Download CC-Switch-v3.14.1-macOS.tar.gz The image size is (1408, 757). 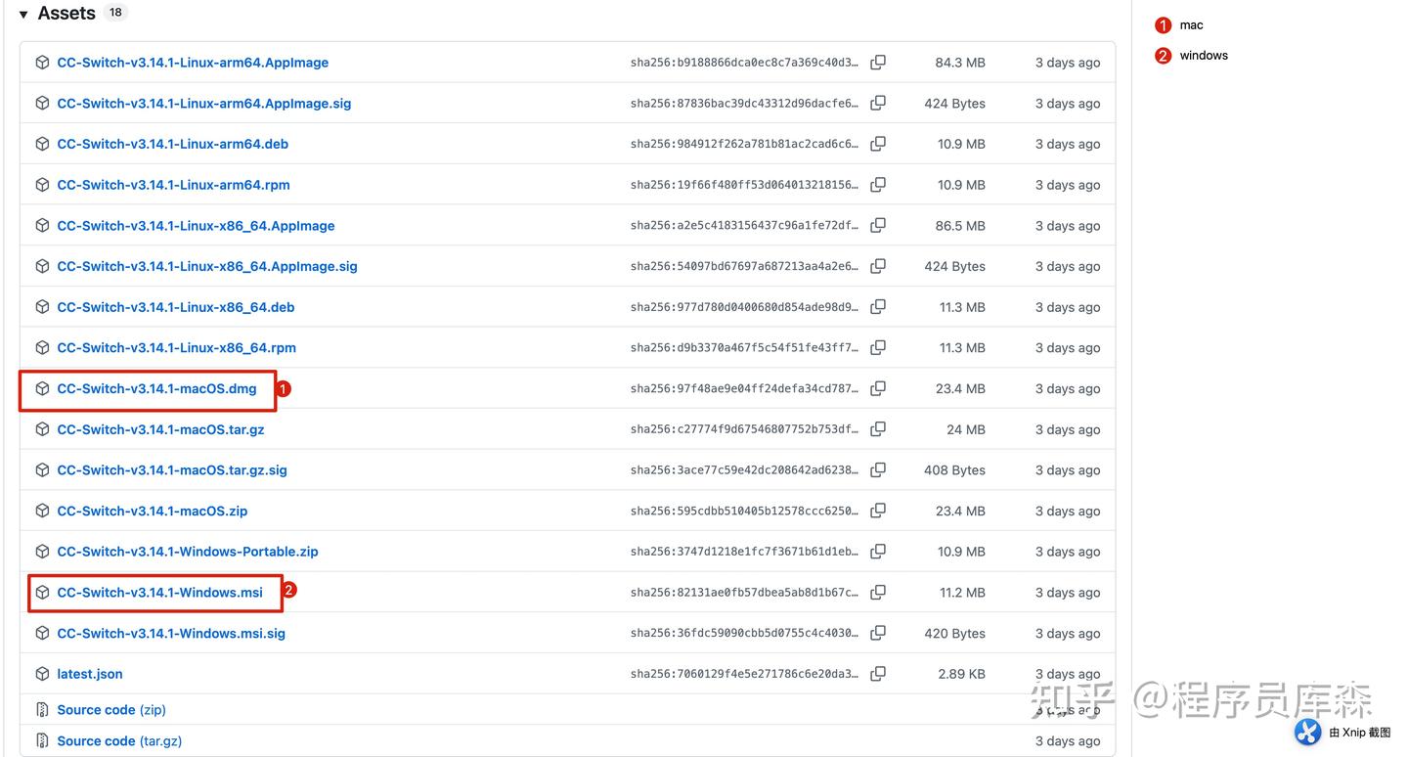pyautogui.click(x=160, y=429)
